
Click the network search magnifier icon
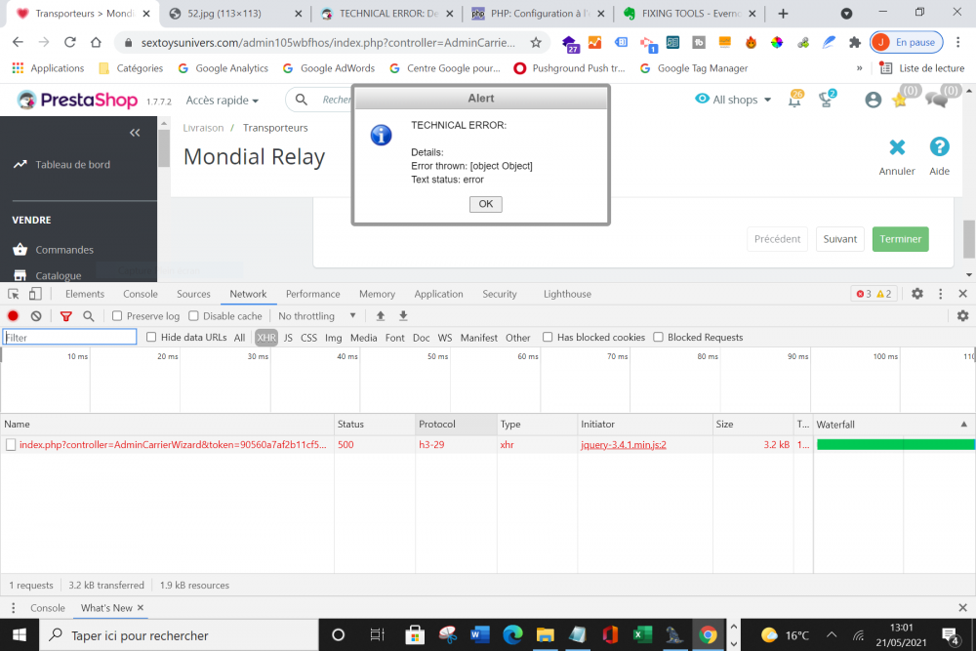(x=89, y=316)
